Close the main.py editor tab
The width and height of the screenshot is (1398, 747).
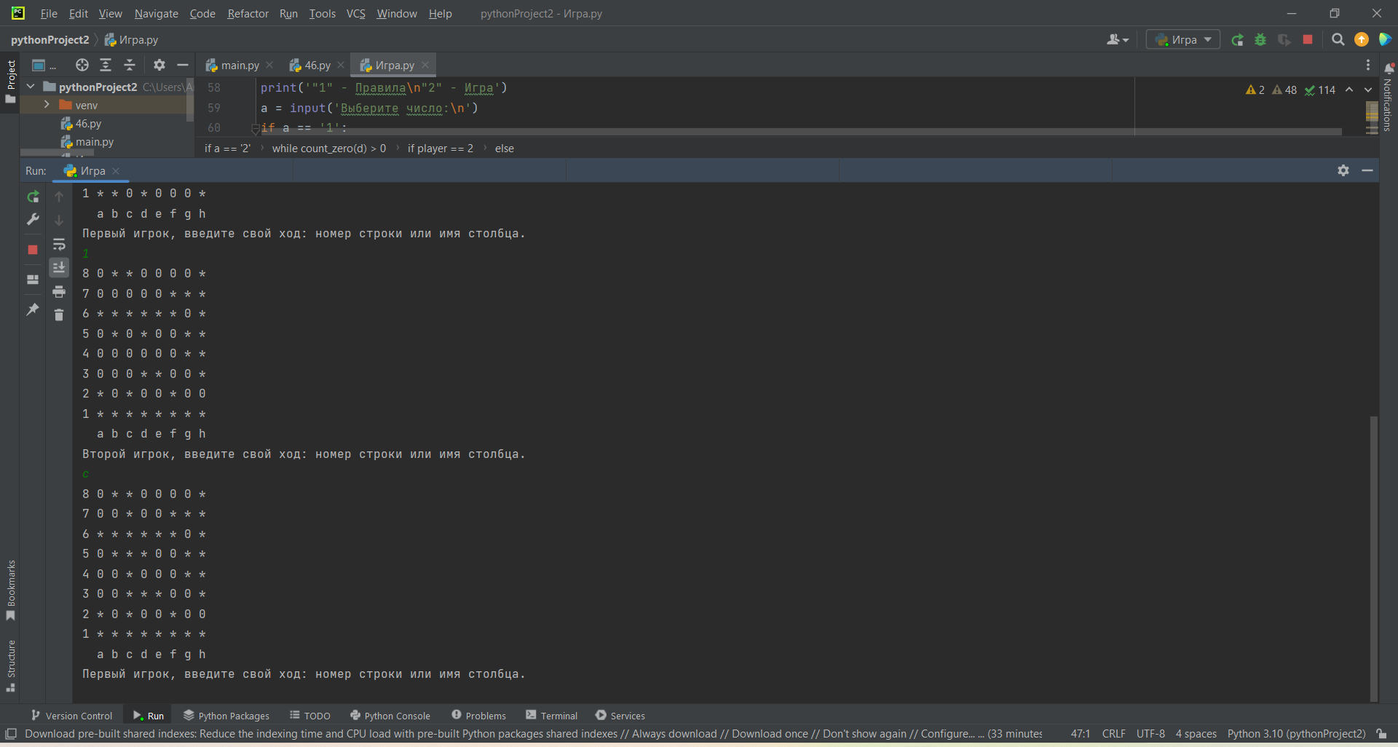click(269, 66)
